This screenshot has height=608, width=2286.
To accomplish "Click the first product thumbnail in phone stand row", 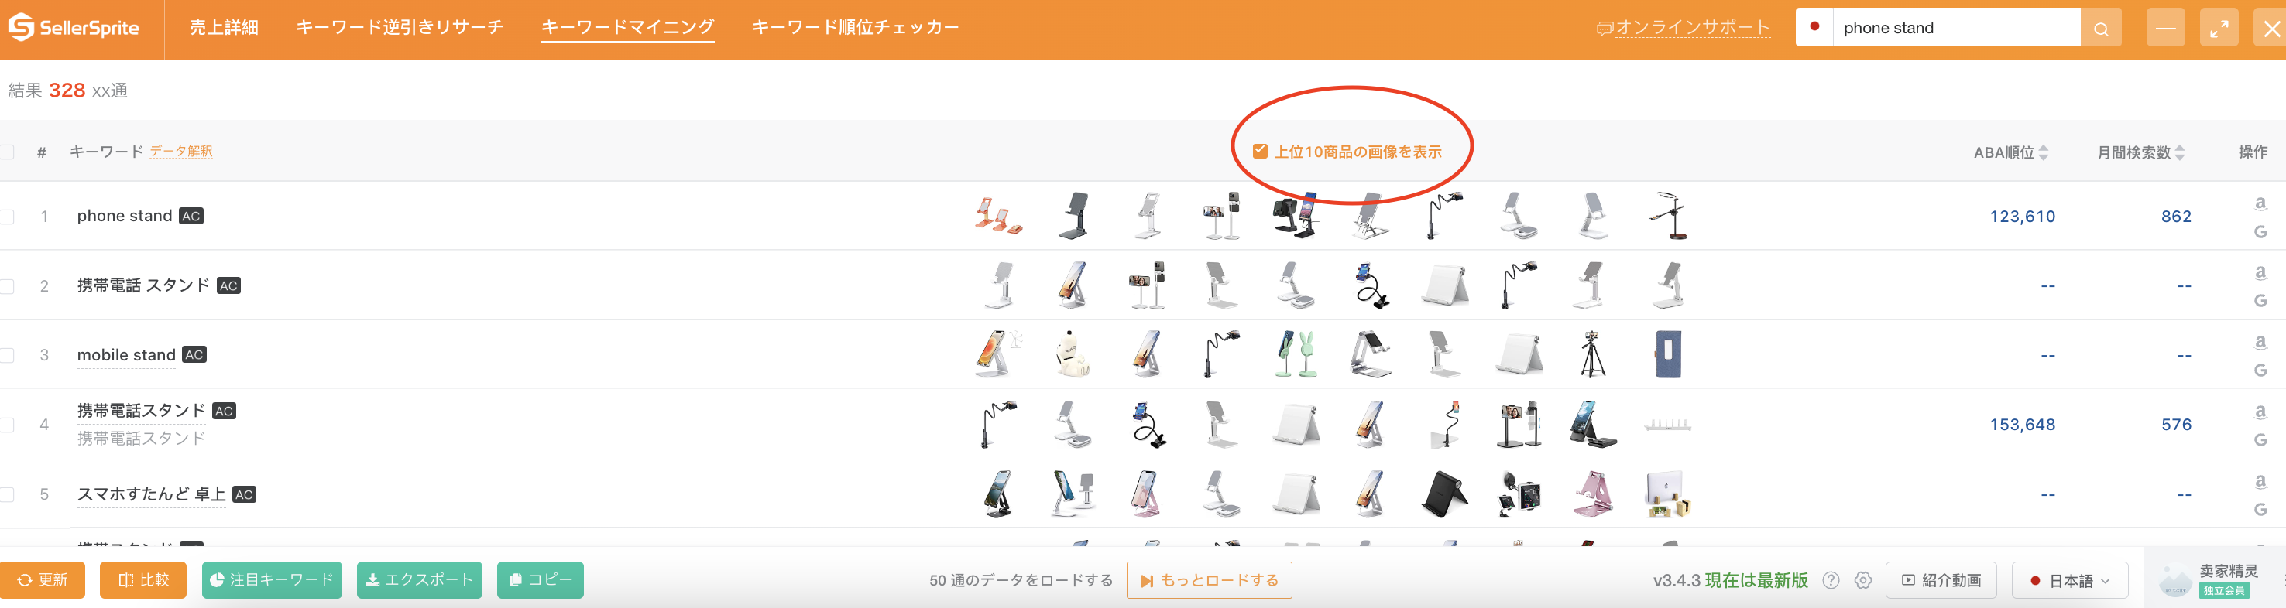I will 998,215.
